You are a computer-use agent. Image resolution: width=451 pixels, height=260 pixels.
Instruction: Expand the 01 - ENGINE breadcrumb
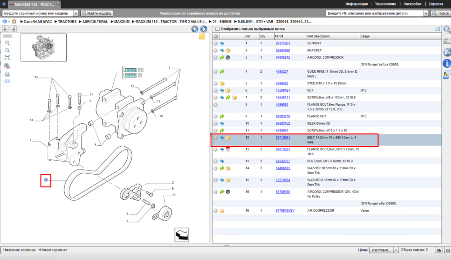tap(210, 22)
